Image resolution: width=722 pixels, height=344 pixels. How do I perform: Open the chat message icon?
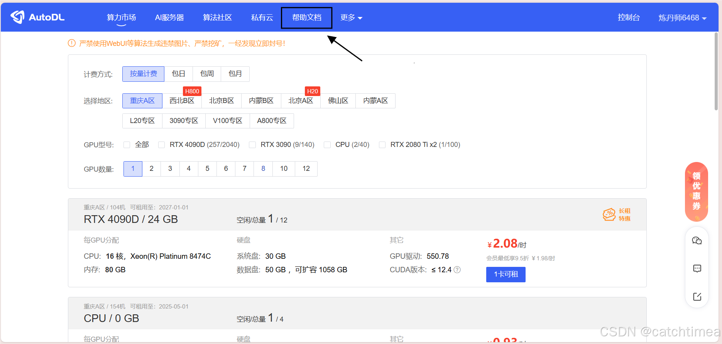coord(697,268)
